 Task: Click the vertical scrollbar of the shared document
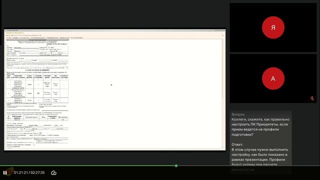[x=222, y=94]
